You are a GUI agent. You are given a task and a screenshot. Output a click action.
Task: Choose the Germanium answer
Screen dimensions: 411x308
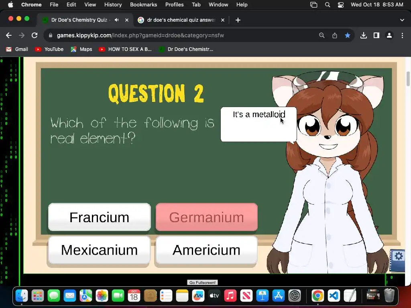click(207, 217)
